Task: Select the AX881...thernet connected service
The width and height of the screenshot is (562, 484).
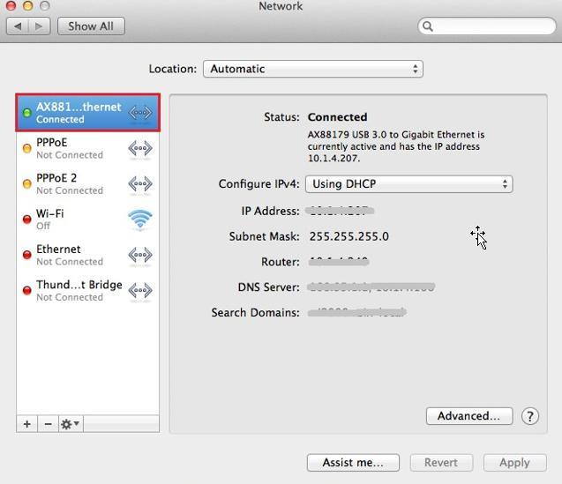Action: pos(88,113)
